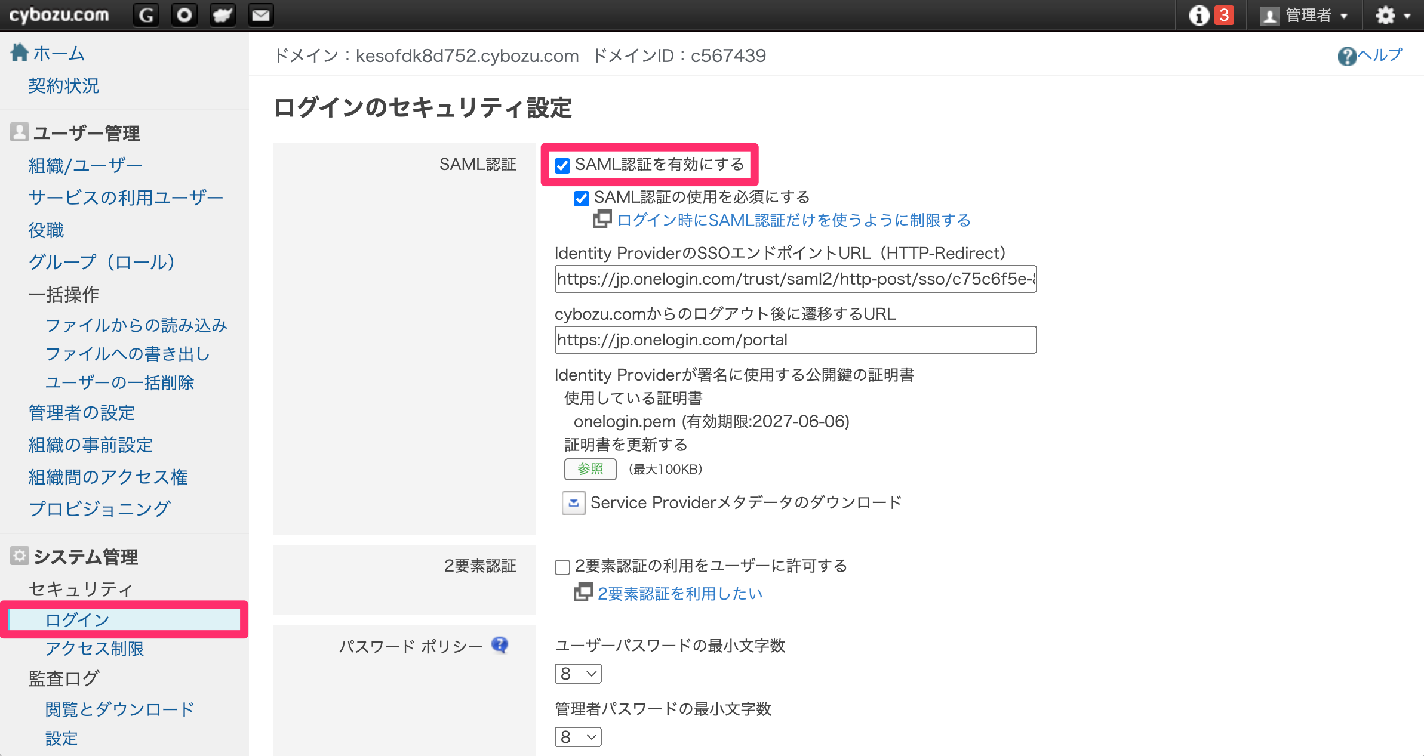Open the user password minimum length dropdown
The width and height of the screenshot is (1424, 756).
pos(578,674)
